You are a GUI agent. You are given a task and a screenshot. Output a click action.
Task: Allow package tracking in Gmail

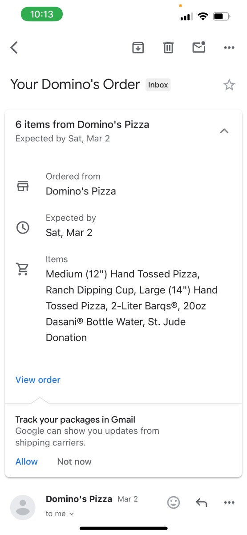point(27,461)
